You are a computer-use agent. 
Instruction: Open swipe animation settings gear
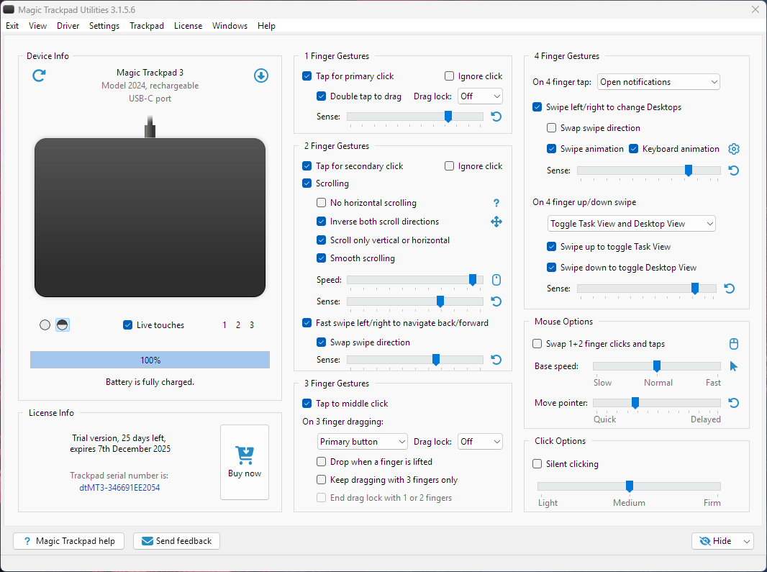733,149
